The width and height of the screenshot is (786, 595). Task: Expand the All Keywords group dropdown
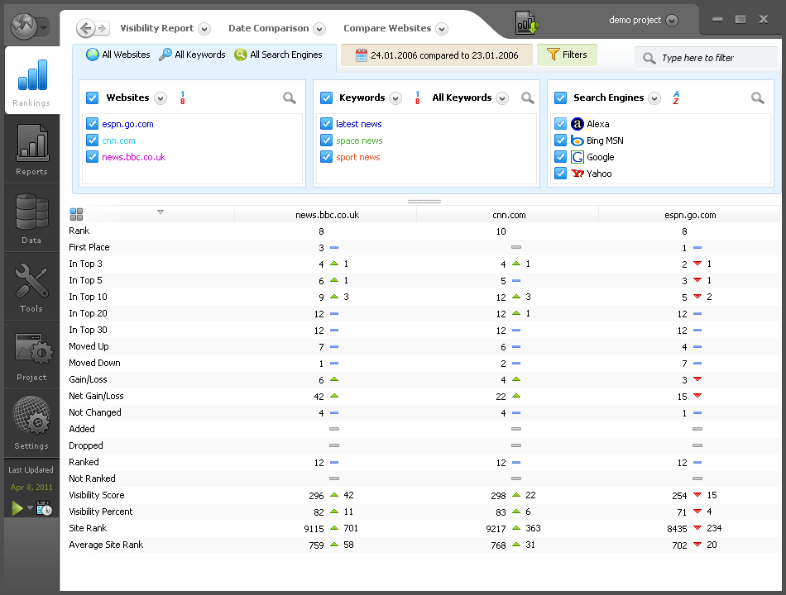(502, 98)
